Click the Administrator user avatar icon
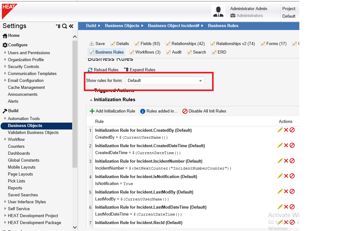This screenshot has height=231, width=363. 218,11
